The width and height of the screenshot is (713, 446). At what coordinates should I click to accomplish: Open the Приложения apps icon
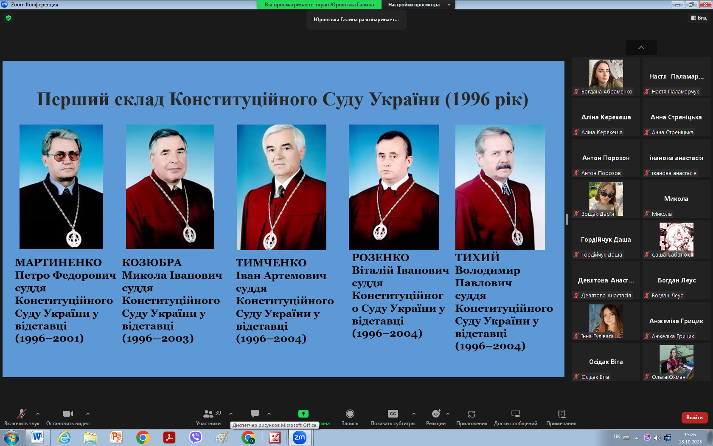pos(471,414)
